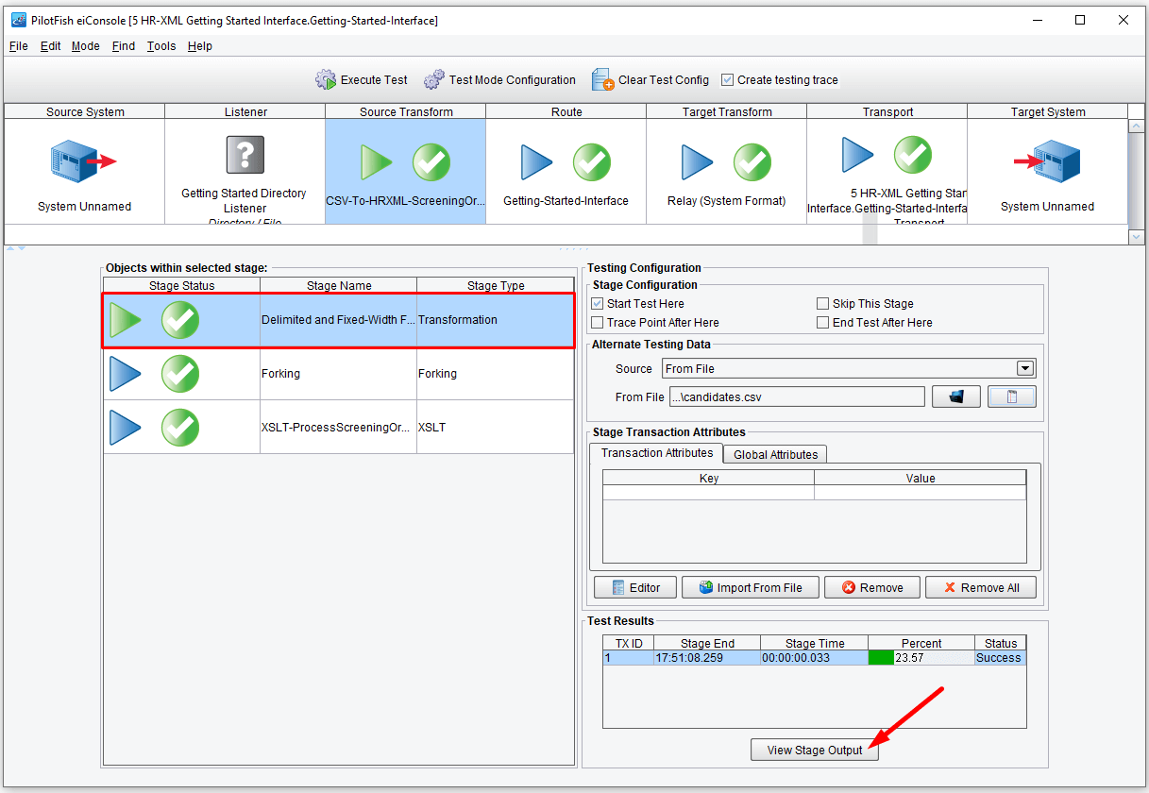Click Stage Time 00:00:00.033 cell
1149x793 pixels.
(x=814, y=658)
